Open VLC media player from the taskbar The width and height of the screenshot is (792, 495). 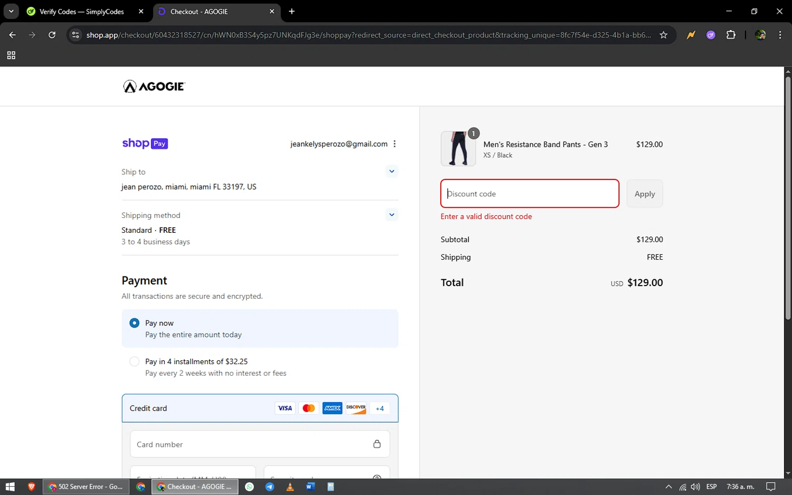pos(290,487)
